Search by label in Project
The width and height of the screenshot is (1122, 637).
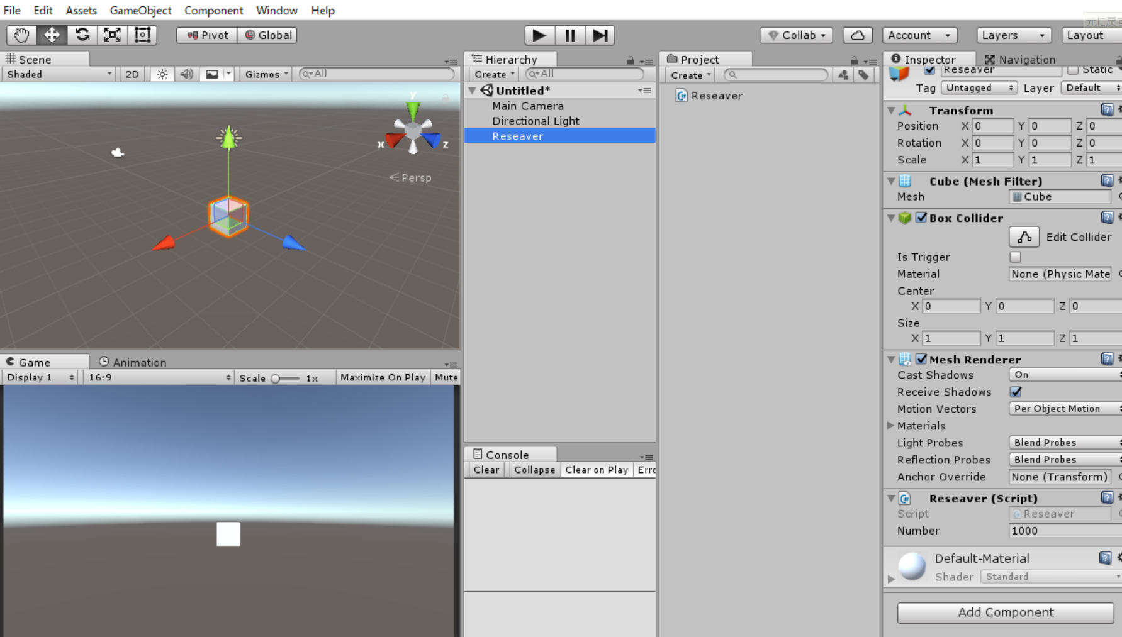(x=863, y=75)
